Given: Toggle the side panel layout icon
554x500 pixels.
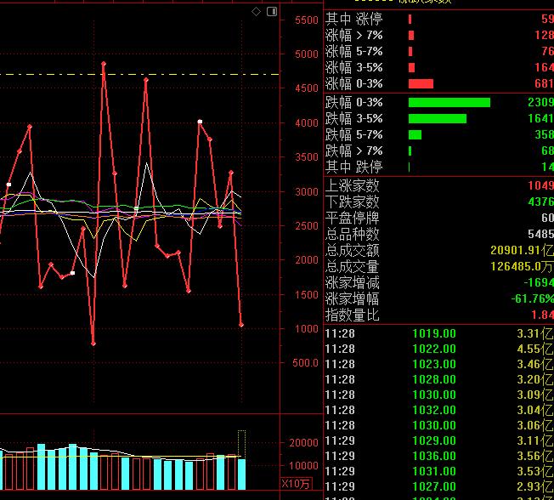Looking at the screenshot, I should (x=272, y=12).
